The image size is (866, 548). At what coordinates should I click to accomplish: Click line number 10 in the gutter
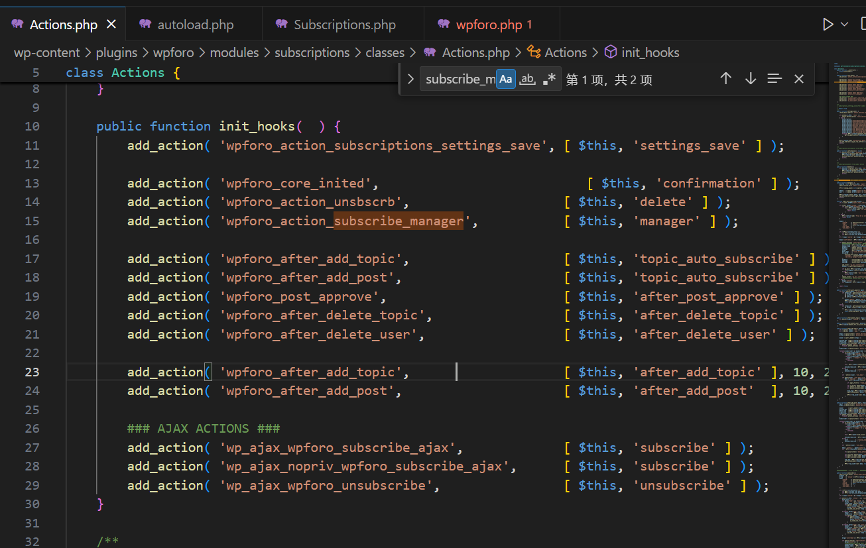[x=32, y=127]
